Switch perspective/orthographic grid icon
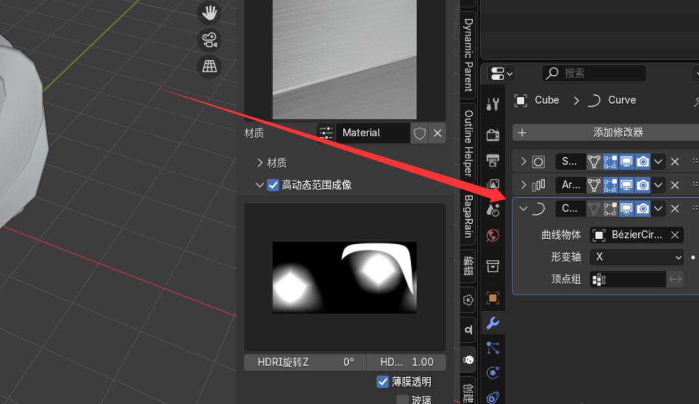Screen dimensions: 699x404 209,67
